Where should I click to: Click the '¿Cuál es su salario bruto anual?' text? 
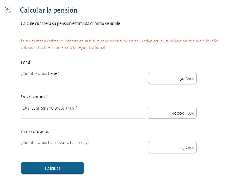49,107
